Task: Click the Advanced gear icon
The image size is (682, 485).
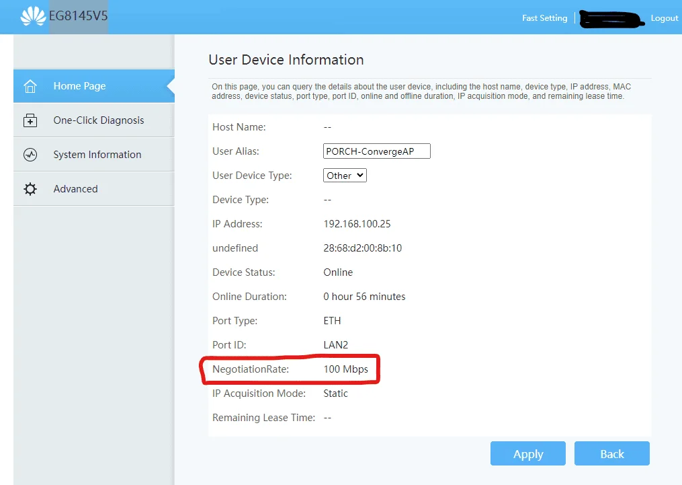Action: 30,189
